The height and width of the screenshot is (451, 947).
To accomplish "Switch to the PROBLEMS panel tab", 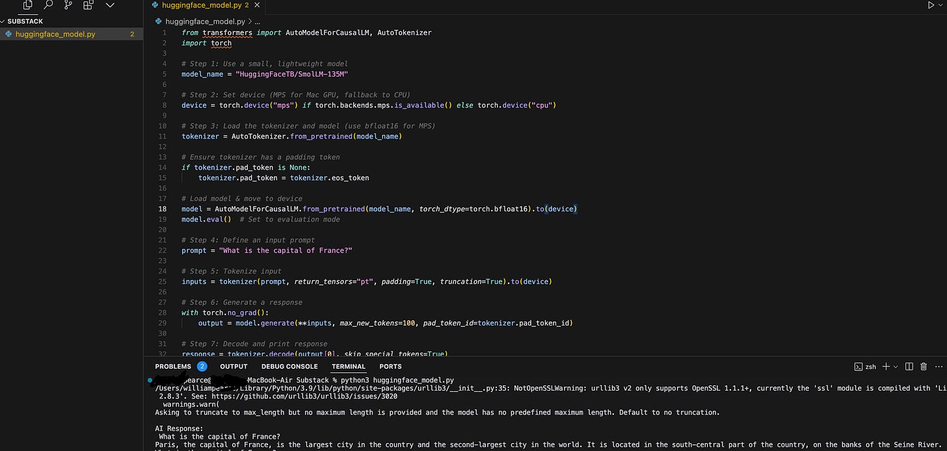I will [x=173, y=367].
